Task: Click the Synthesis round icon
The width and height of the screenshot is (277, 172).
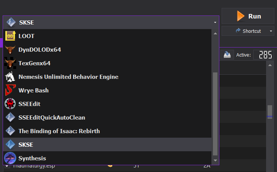Action: click(10, 158)
